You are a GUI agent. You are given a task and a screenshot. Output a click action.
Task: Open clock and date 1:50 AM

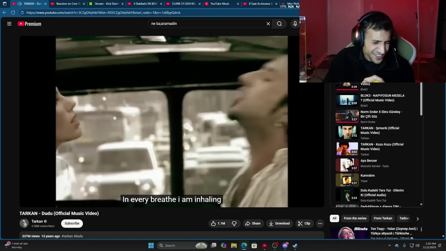pyautogui.click(x=430, y=245)
